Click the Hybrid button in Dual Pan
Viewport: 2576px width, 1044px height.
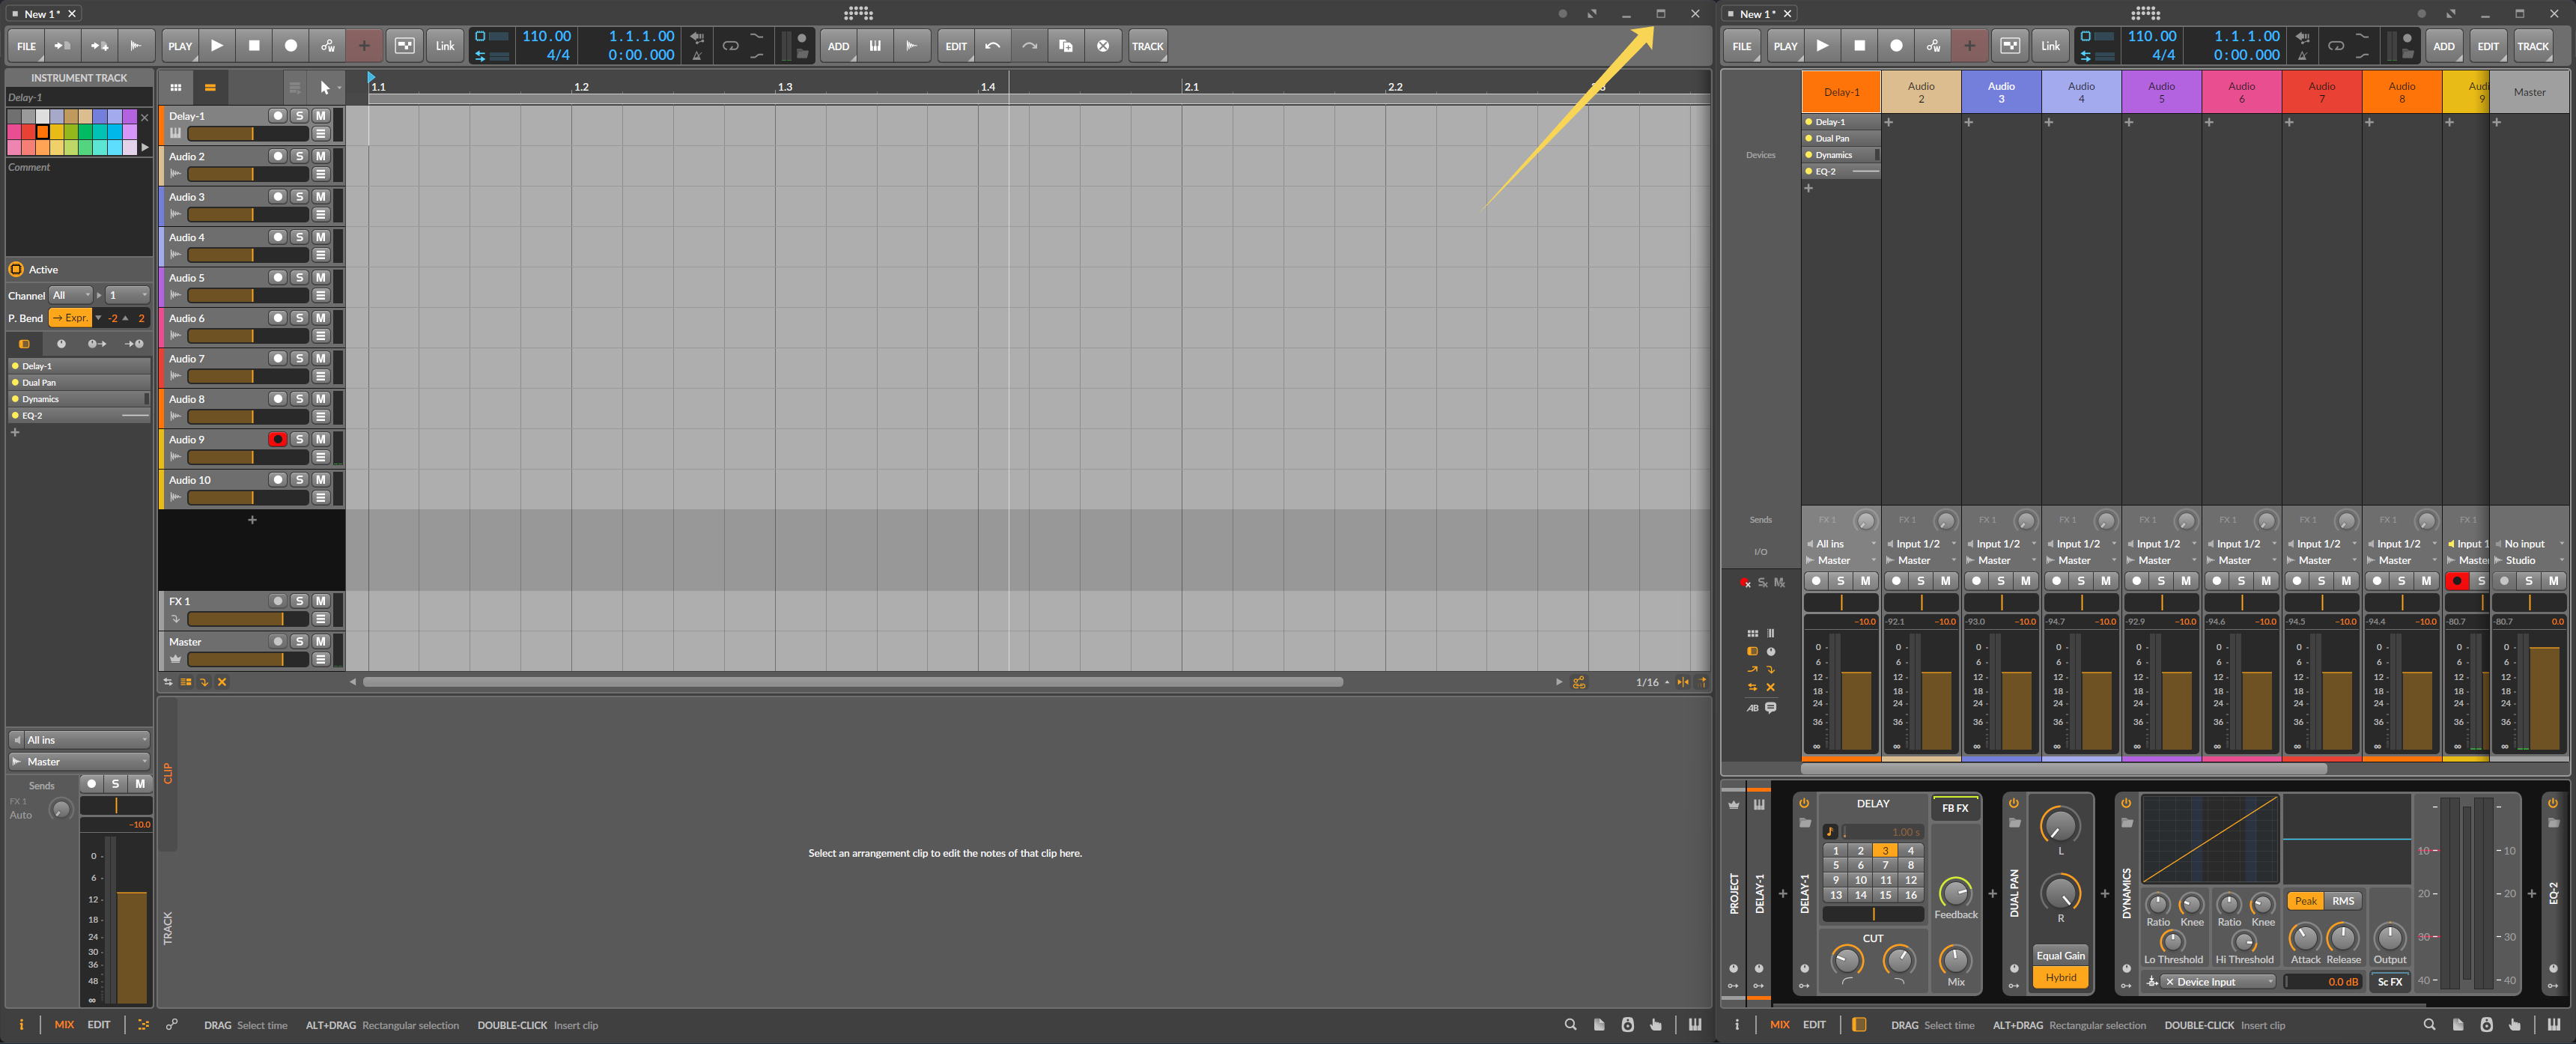(x=2060, y=978)
